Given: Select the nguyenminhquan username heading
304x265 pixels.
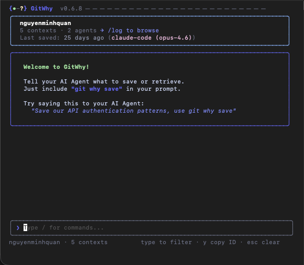Looking at the screenshot, I should click(x=46, y=23).
